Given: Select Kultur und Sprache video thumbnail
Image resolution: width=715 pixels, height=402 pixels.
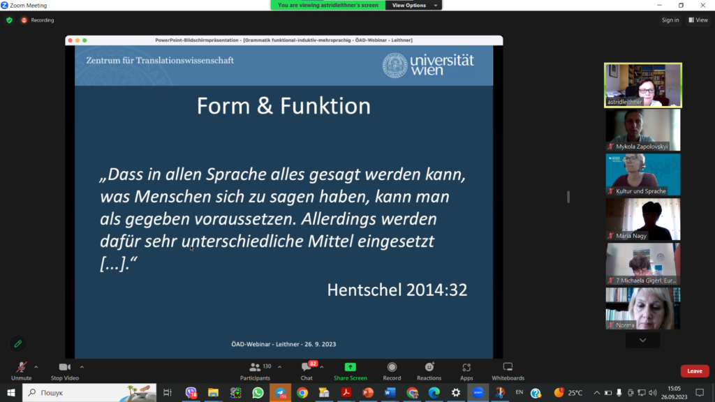Looking at the screenshot, I should coord(643,174).
